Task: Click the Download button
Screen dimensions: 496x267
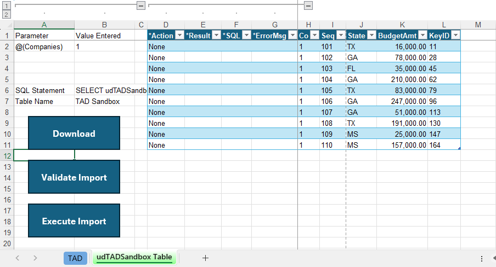Action: point(74,133)
